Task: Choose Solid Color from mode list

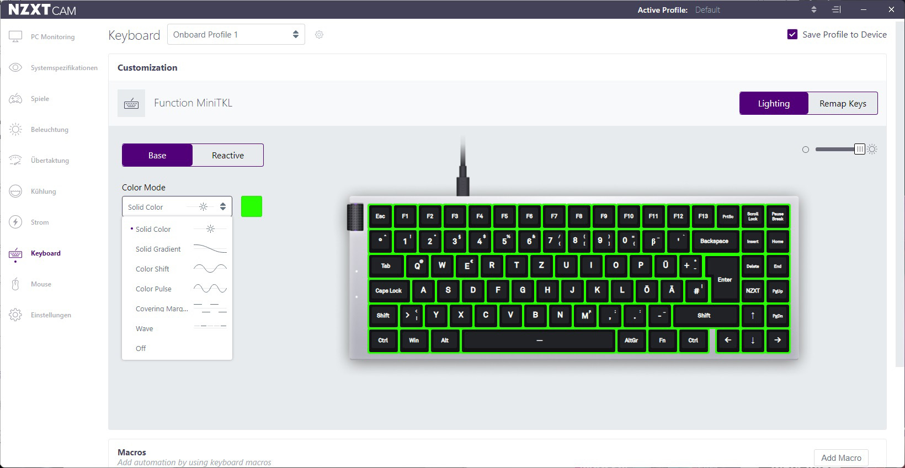Action: click(177, 229)
